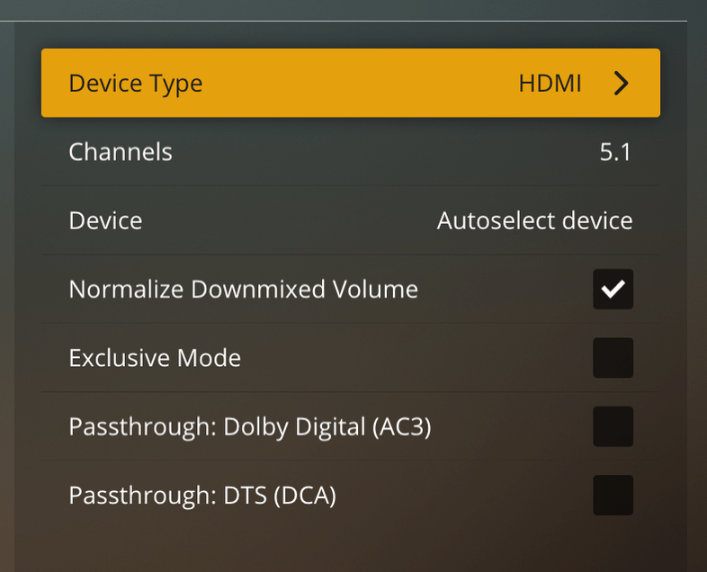This screenshot has height=572, width=707.
Task: Click the Normalize Downmixed Volume label
Action: coord(243,290)
